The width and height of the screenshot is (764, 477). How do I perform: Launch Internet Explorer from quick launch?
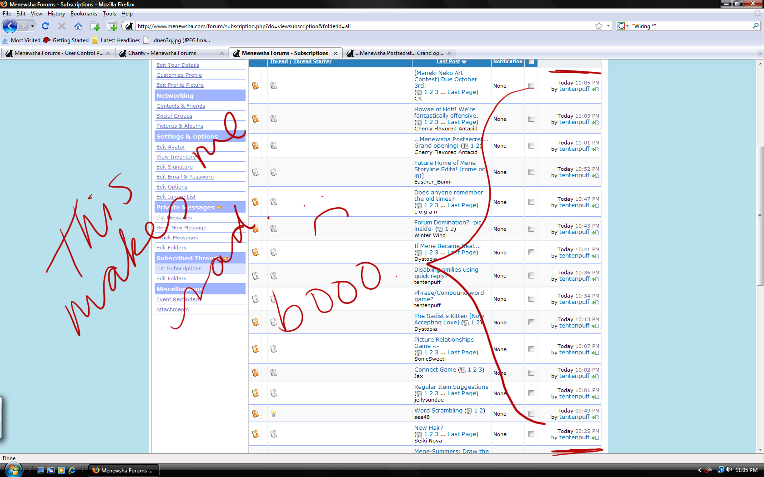coord(72,470)
